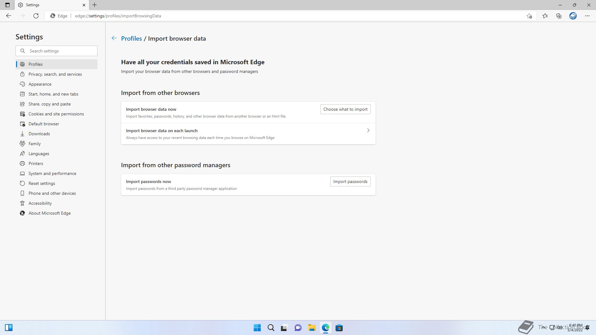Open System and performance settings

[x=56, y=173]
